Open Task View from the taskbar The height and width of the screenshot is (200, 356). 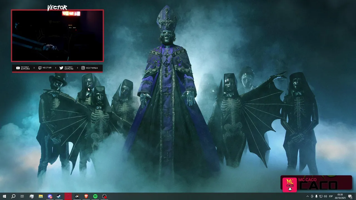point(22,196)
